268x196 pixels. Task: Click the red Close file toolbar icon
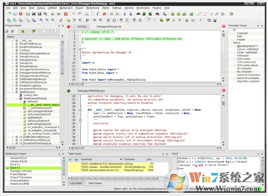pos(21,14)
